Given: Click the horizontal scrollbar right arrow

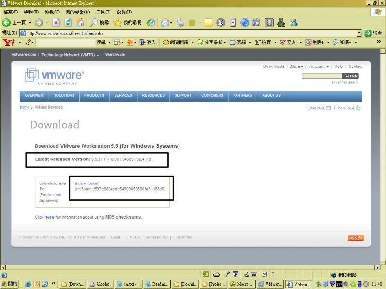Looking at the screenshot, I should click(x=378, y=268).
